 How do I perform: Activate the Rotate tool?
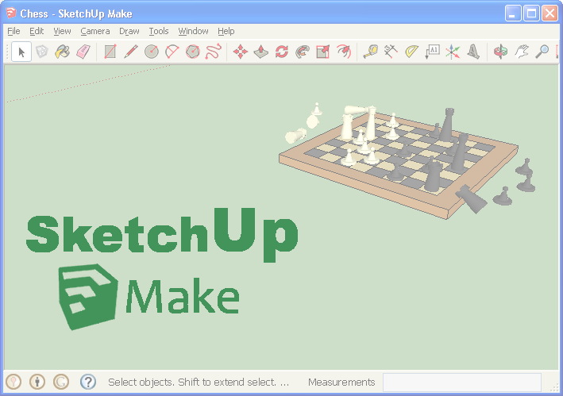tap(281, 52)
